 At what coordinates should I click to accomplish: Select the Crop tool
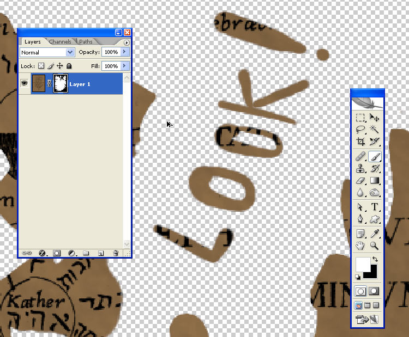(x=360, y=142)
